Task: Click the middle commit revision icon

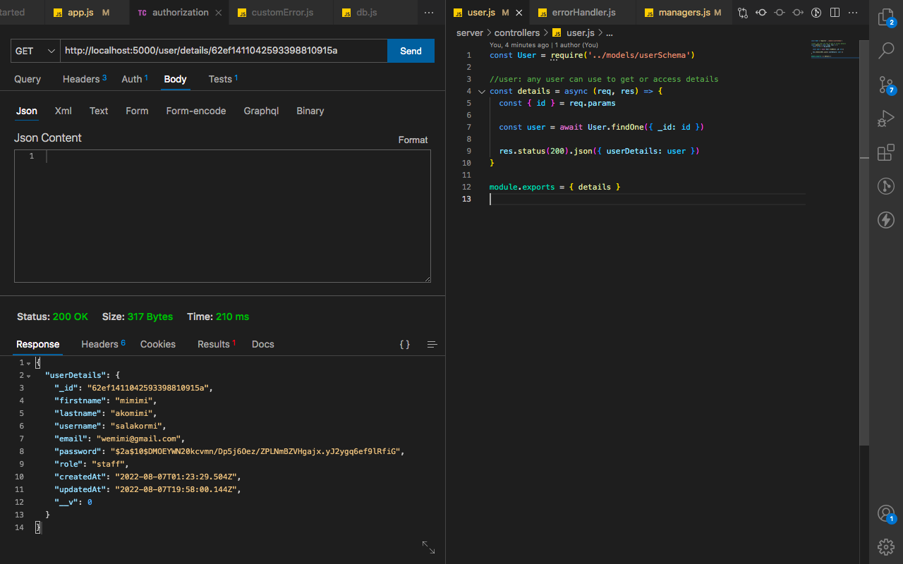Action: point(780,13)
